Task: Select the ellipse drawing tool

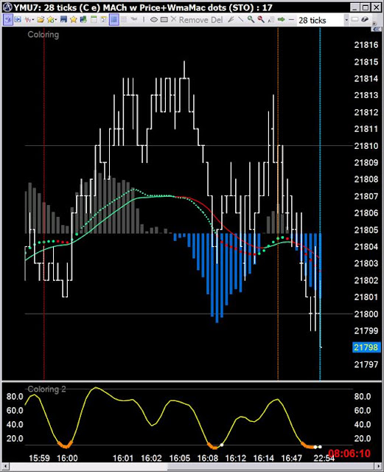Action: point(154,20)
